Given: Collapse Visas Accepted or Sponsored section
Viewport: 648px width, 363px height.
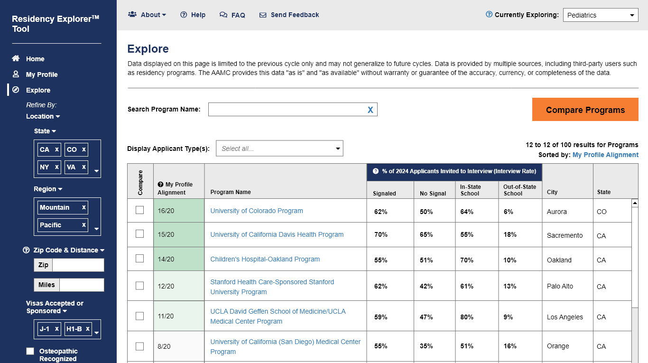Looking at the screenshot, I should (x=55, y=307).
